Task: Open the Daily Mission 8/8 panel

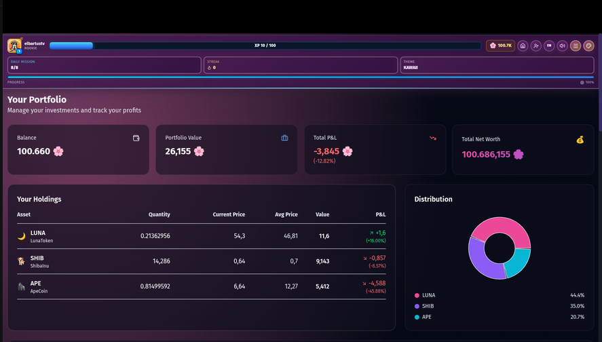Action: click(x=104, y=64)
